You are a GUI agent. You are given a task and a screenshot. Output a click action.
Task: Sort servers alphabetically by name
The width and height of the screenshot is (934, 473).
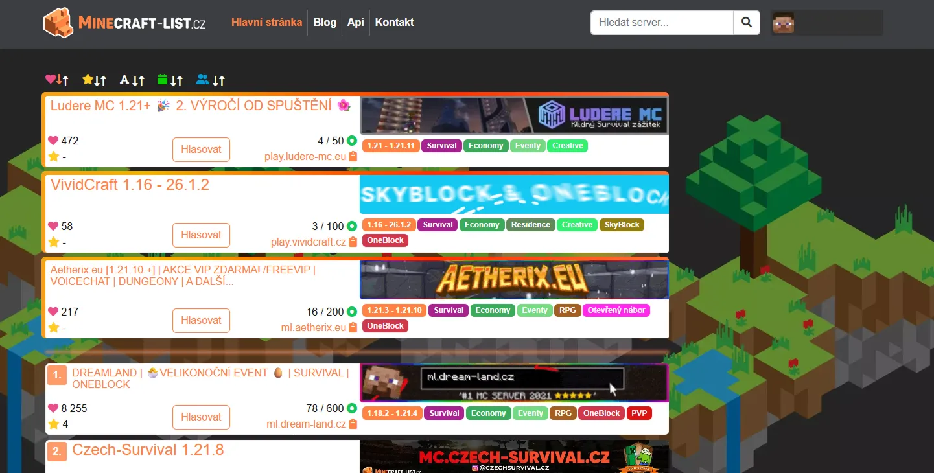pyautogui.click(x=132, y=80)
